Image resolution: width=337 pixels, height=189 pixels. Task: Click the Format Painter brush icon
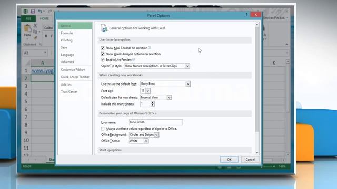point(35,37)
